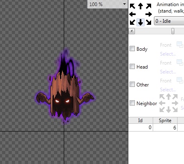Select the down-left direction arrow
The height and width of the screenshot is (164, 184).
132,22
